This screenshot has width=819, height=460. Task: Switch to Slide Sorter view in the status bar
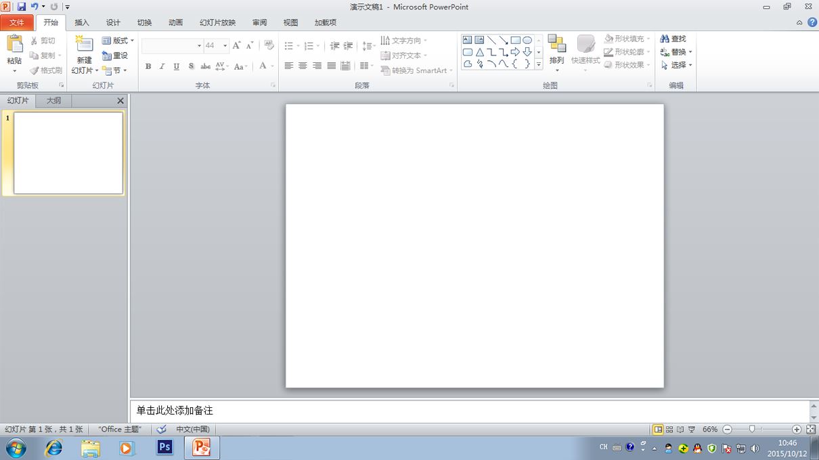669,430
